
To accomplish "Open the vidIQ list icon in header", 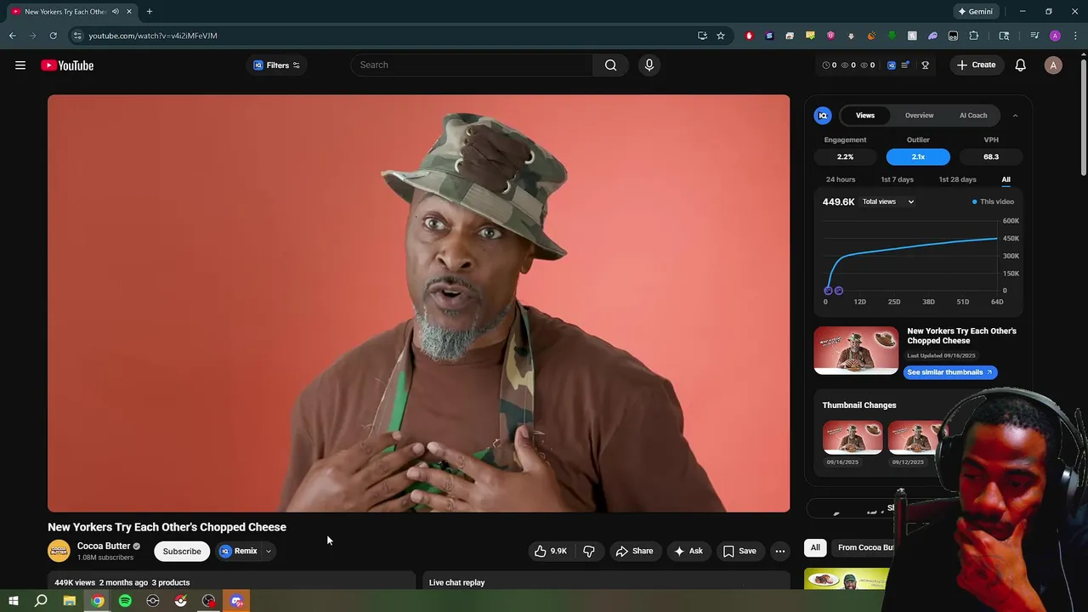I will (x=905, y=65).
